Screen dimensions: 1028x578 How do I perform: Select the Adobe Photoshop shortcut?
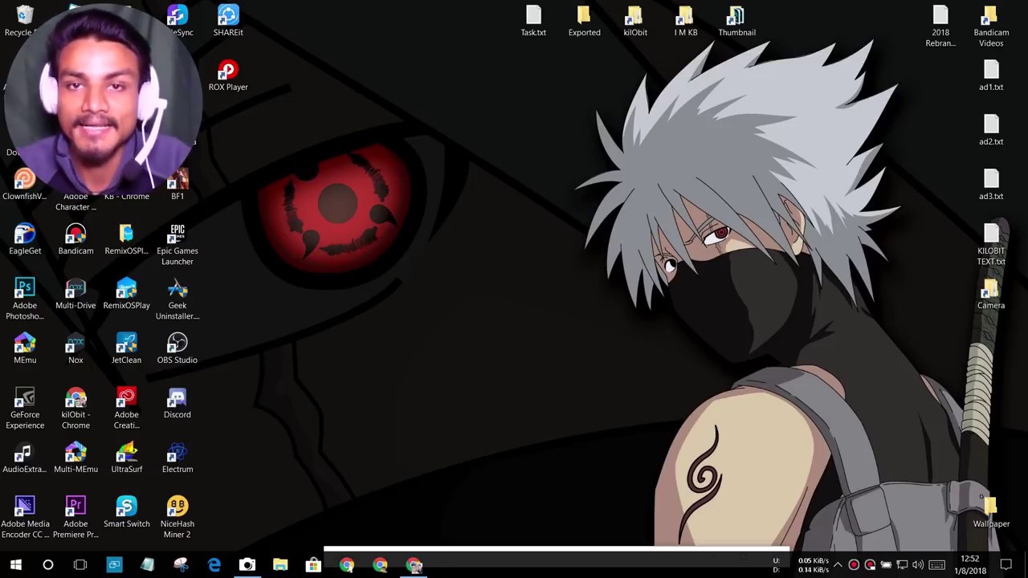point(25,299)
